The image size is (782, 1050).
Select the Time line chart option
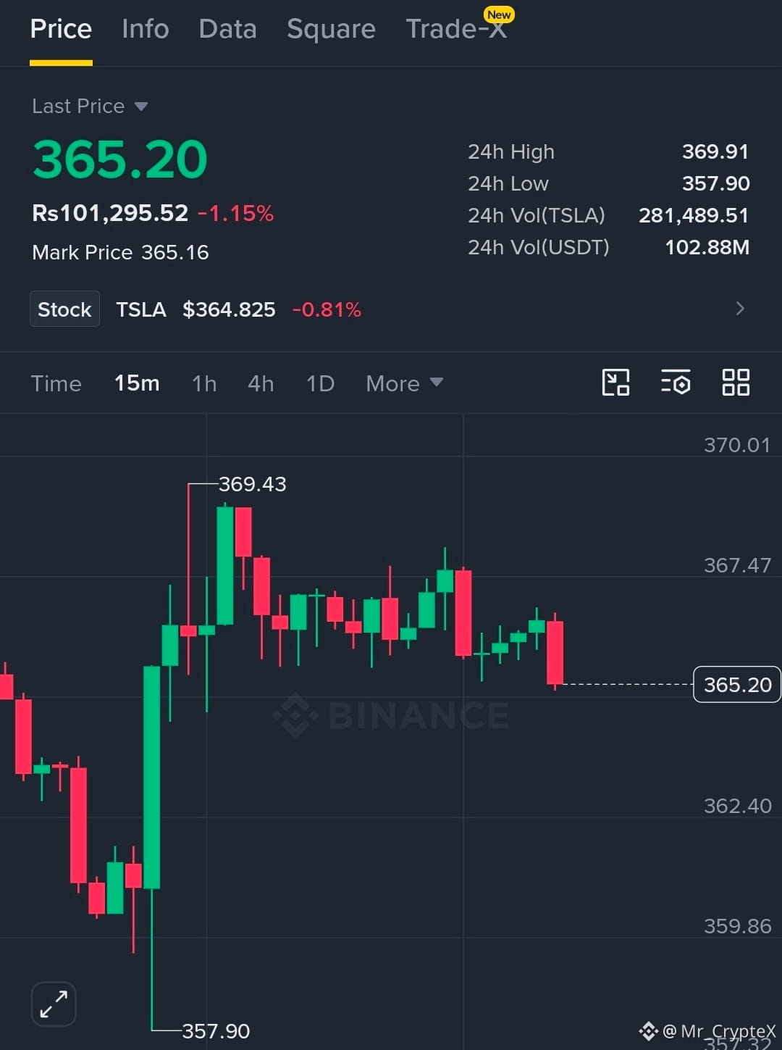56,383
